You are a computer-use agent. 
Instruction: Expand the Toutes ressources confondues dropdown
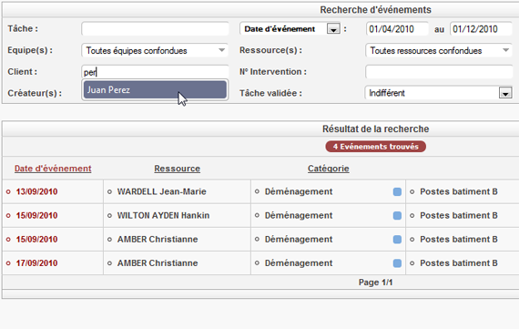click(x=439, y=50)
